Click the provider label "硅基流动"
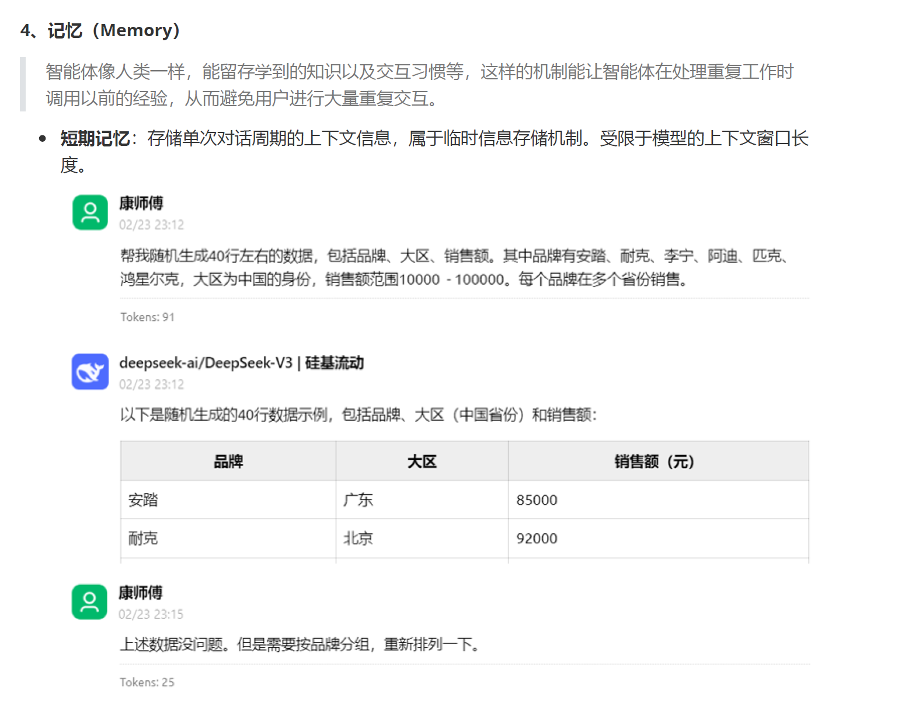 click(x=335, y=363)
